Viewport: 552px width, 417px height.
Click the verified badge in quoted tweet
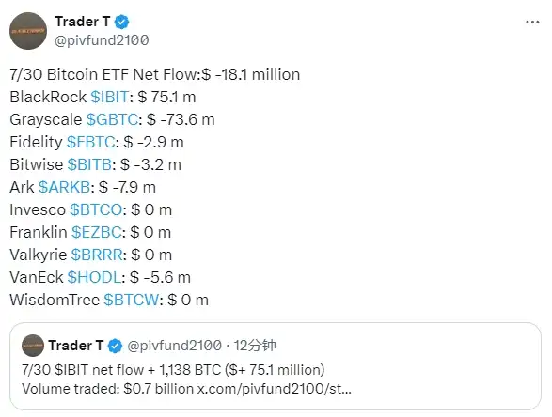(115, 346)
